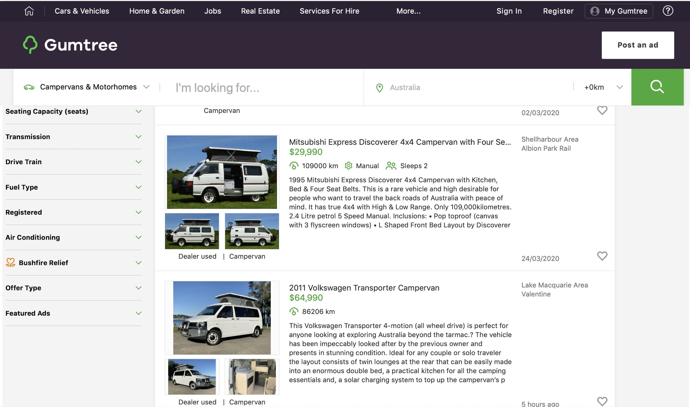
Task: Save the Volkswagen Transporter listing via heart
Action: click(x=602, y=401)
